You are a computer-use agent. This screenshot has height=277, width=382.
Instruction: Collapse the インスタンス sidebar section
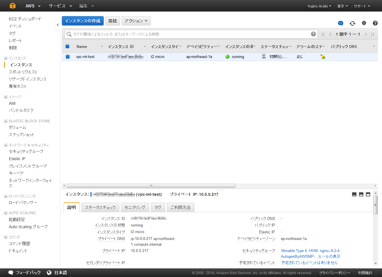6,58
